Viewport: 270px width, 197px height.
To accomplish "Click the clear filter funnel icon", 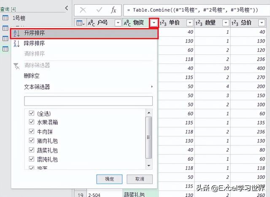I will pyautogui.click(x=16, y=66).
